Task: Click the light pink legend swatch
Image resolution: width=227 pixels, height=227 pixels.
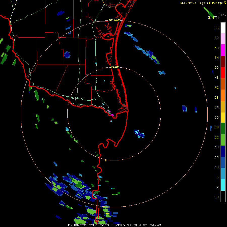Action: pos(223,39)
